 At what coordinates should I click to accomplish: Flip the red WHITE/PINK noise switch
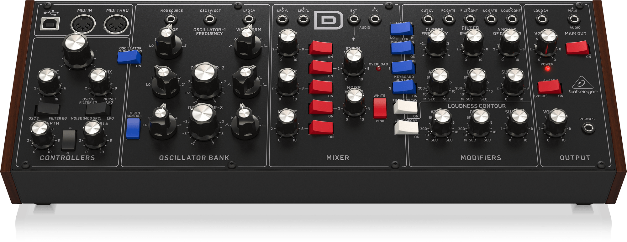380,108
